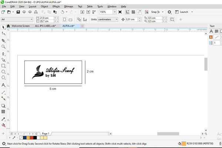Click the black palette swatch
This screenshot has width=222, height=148.
point(35,138)
